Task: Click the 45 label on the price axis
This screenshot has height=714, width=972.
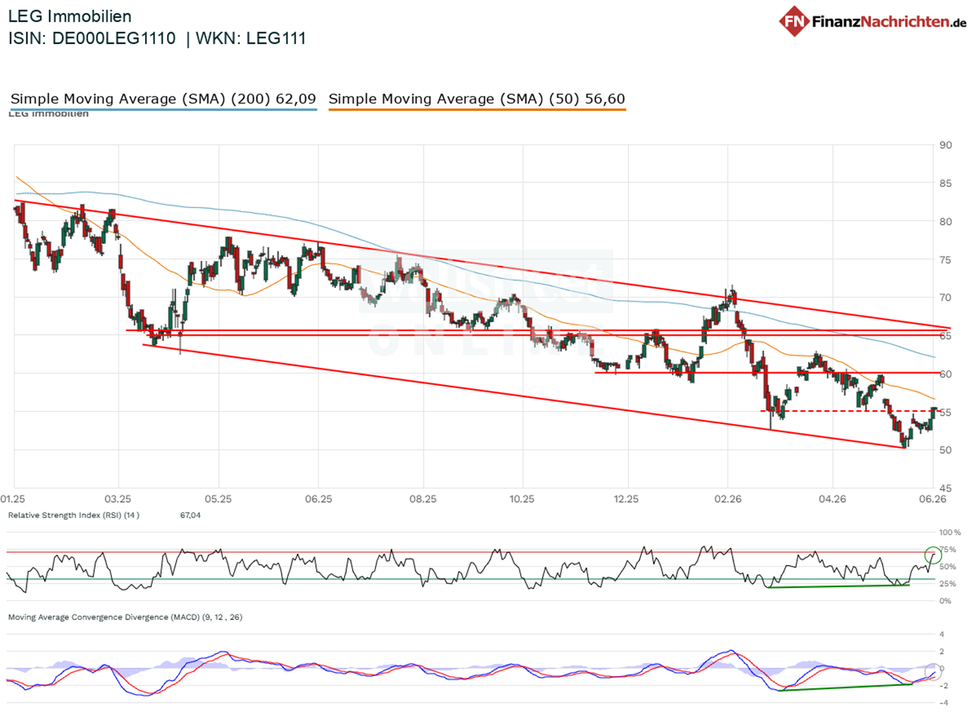Action: [945, 488]
